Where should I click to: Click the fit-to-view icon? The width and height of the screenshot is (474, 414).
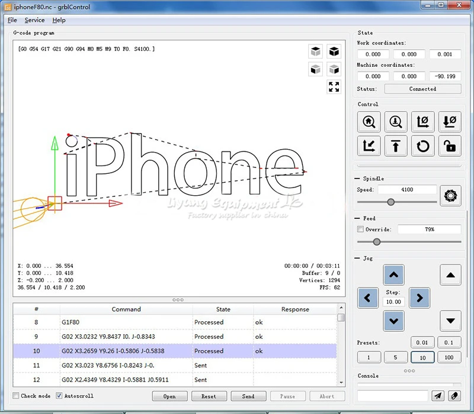coord(334,87)
